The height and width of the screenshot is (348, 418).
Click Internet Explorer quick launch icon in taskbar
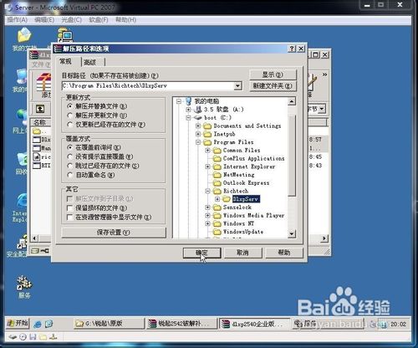point(38,324)
